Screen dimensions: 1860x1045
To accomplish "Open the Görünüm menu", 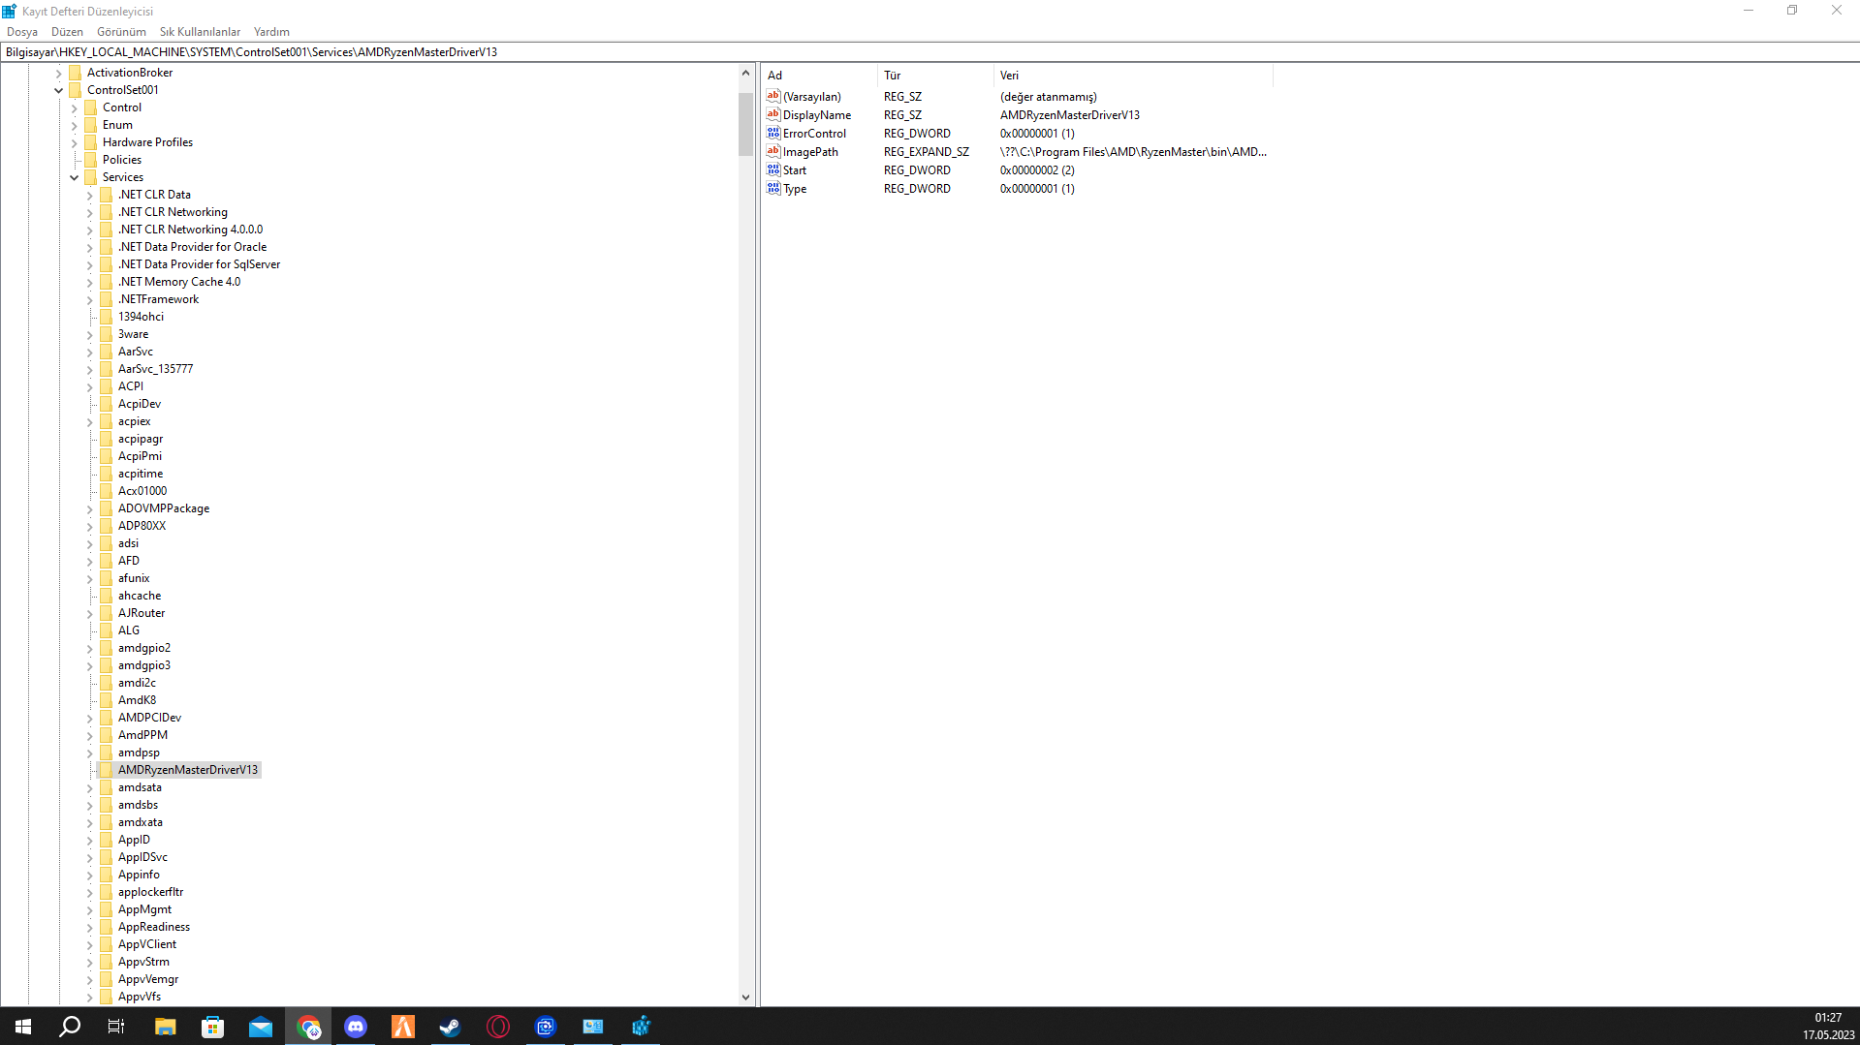I will pyautogui.click(x=121, y=32).
